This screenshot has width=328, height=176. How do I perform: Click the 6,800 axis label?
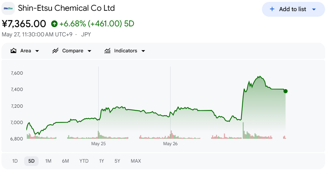click(x=17, y=139)
